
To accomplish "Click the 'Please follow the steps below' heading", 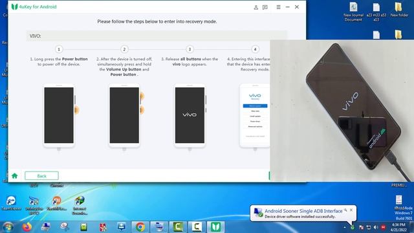I will click(x=157, y=21).
